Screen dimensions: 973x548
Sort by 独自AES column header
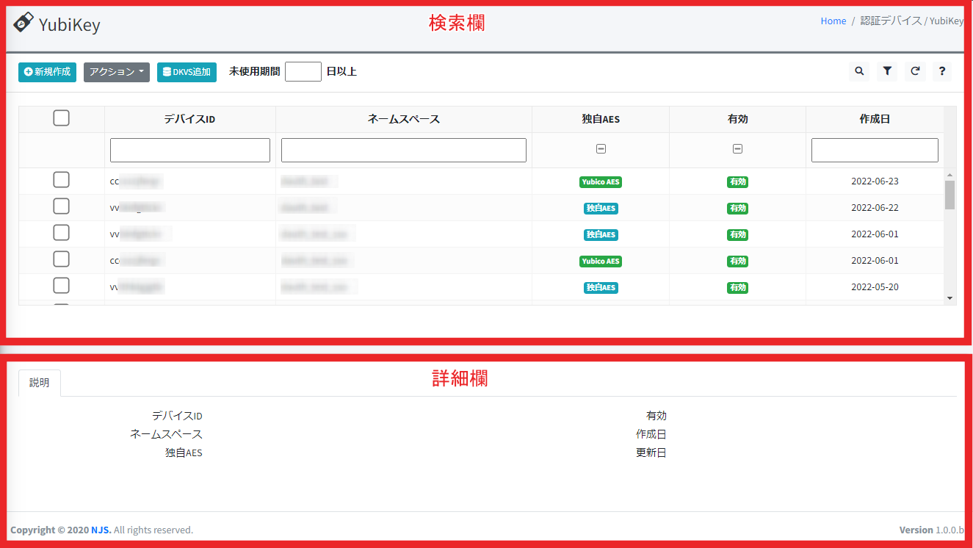pyautogui.click(x=601, y=119)
